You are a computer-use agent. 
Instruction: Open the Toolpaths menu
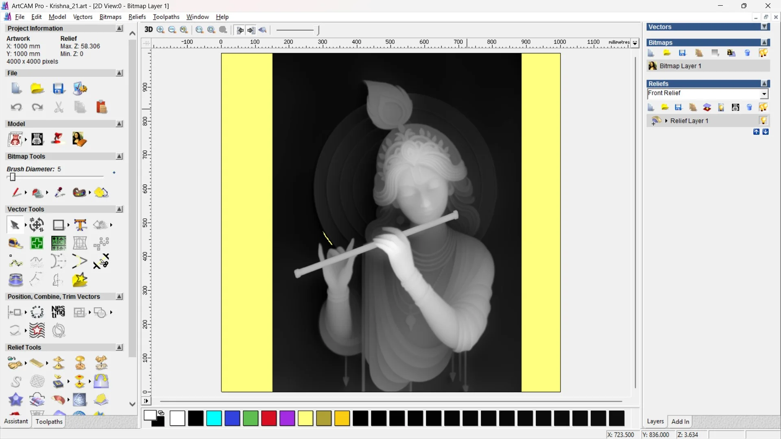coord(166,17)
